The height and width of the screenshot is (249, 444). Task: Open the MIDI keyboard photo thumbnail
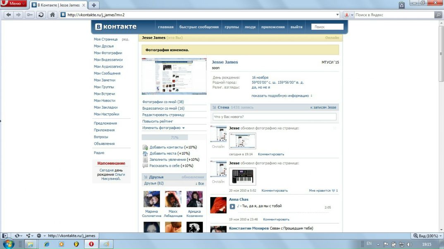[242, 176]
